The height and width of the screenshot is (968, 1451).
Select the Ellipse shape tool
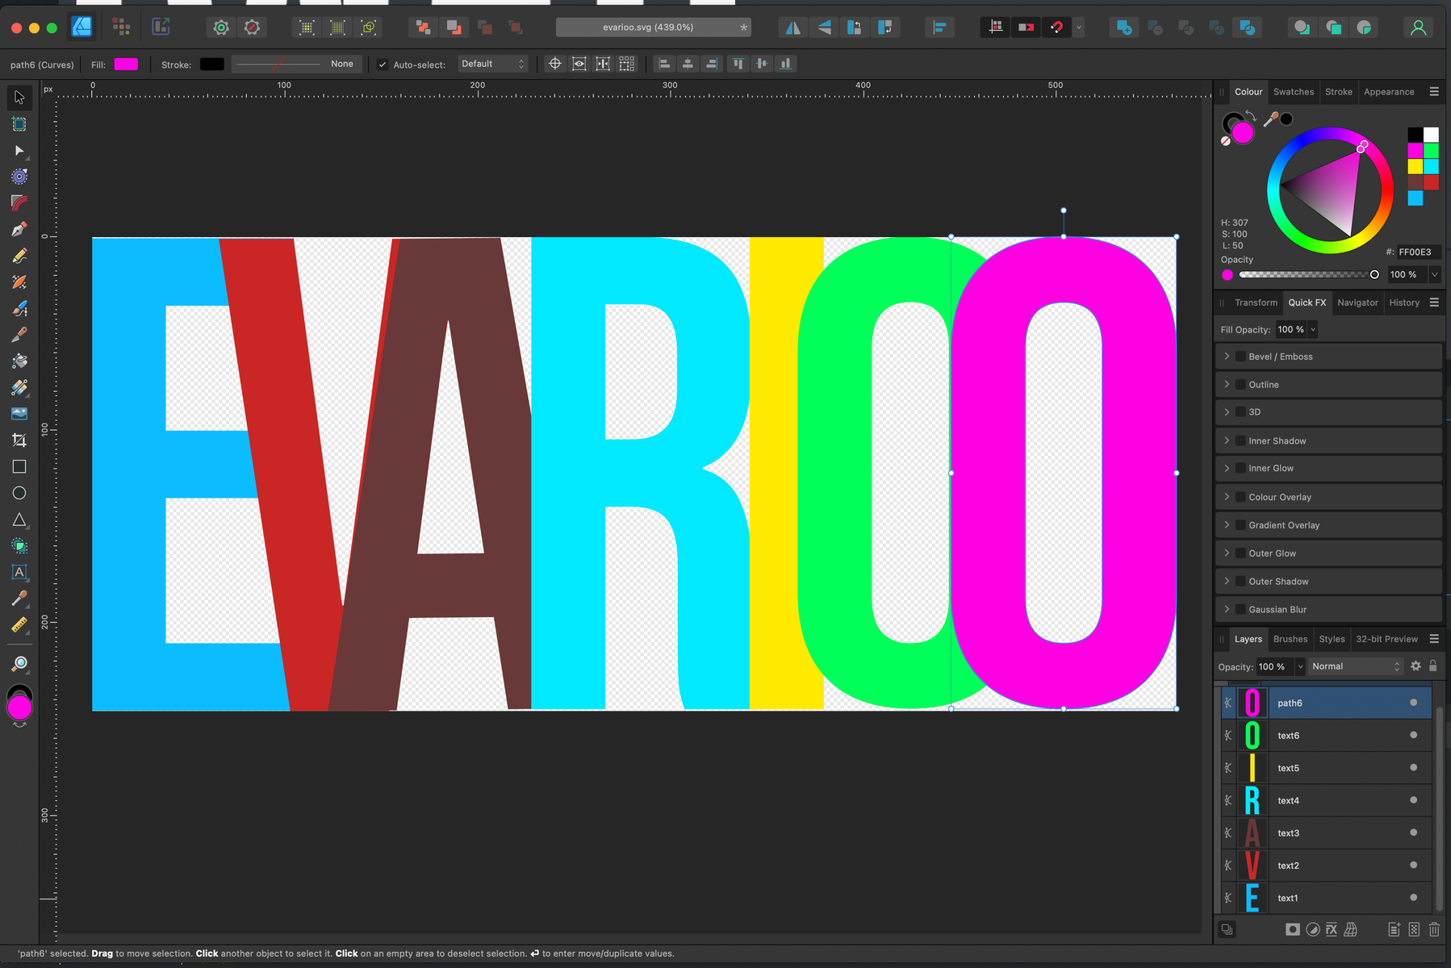click(x=19, y=493)
